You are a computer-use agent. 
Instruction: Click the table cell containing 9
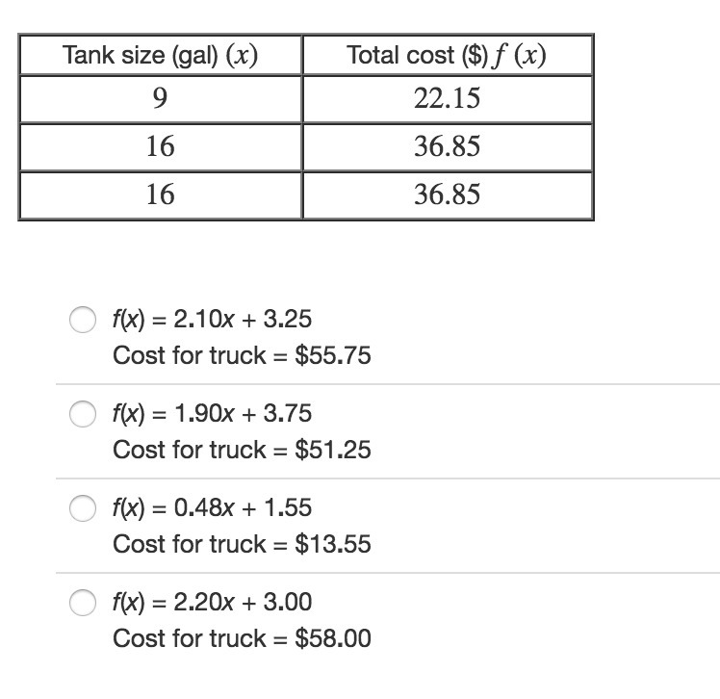pos(161,99)
